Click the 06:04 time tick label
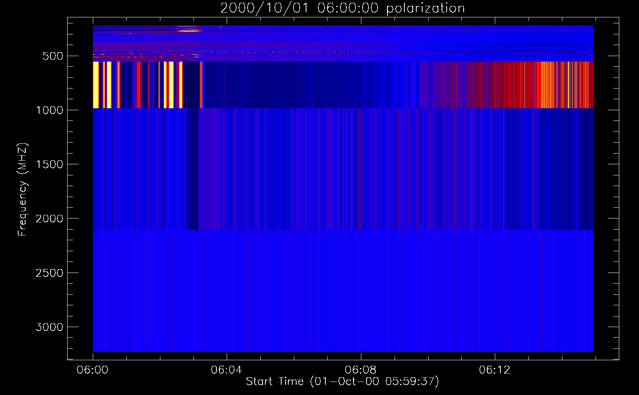Image resolution: width=639 pixels, height=395 pixels. 226,370
